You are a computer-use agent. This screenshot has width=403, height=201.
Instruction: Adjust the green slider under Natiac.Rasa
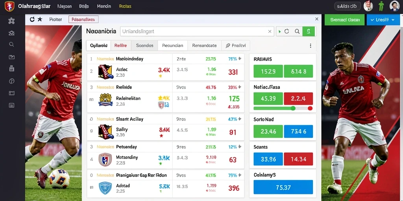(293, 108)
